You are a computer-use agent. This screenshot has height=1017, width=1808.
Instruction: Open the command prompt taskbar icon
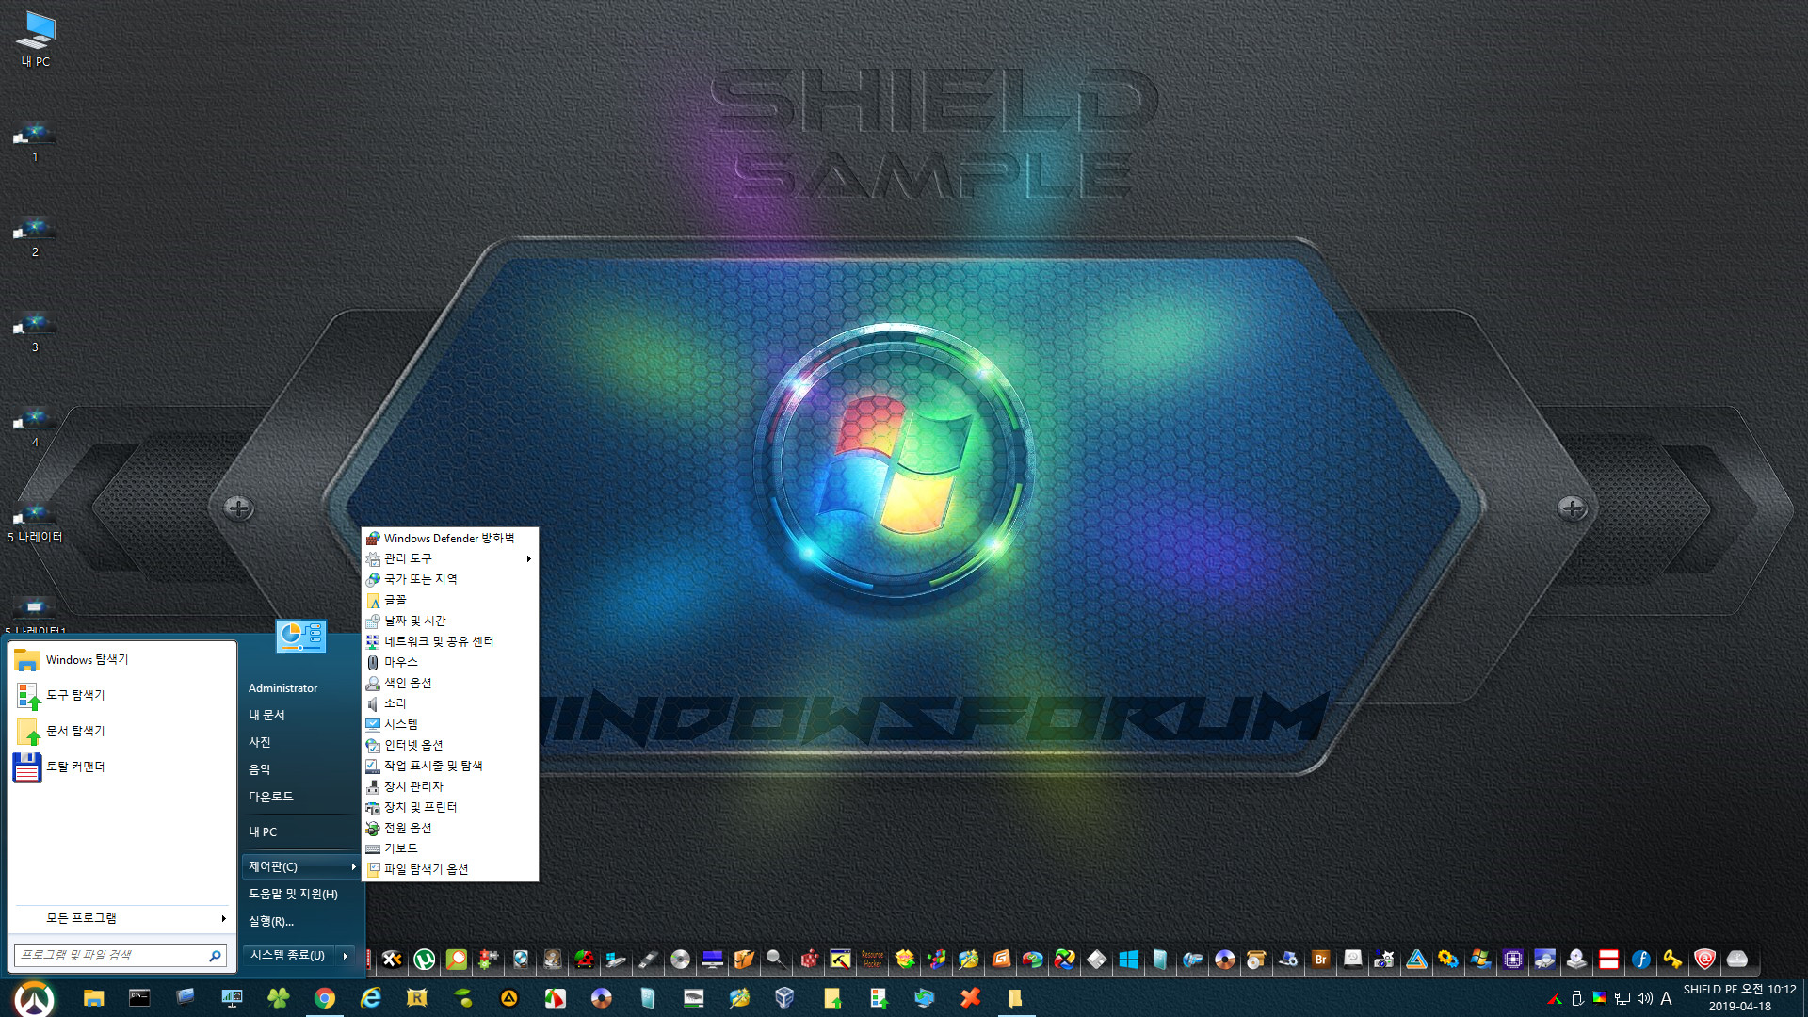139,998
